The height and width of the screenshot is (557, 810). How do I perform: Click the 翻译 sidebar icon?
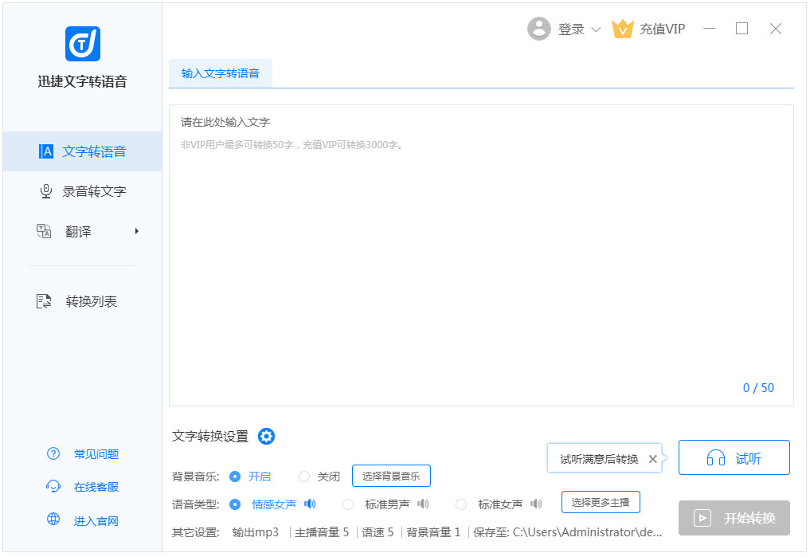(x=44, y=231)
